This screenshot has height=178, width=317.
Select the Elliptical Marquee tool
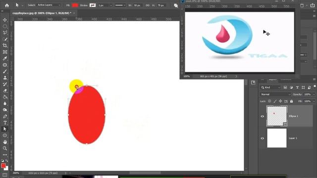point(5,26)
